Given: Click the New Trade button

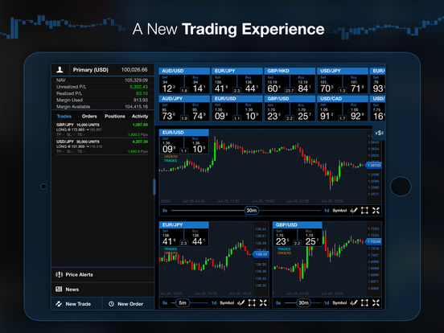Looking at the screenshot, I should (76, 304).
